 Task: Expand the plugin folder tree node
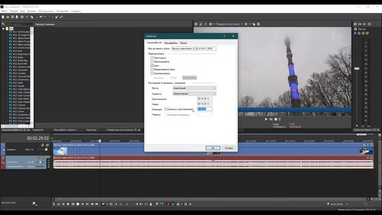coord(4,29)
